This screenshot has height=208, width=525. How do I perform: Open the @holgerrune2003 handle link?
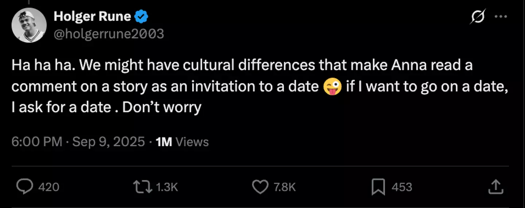click(109, 34)
